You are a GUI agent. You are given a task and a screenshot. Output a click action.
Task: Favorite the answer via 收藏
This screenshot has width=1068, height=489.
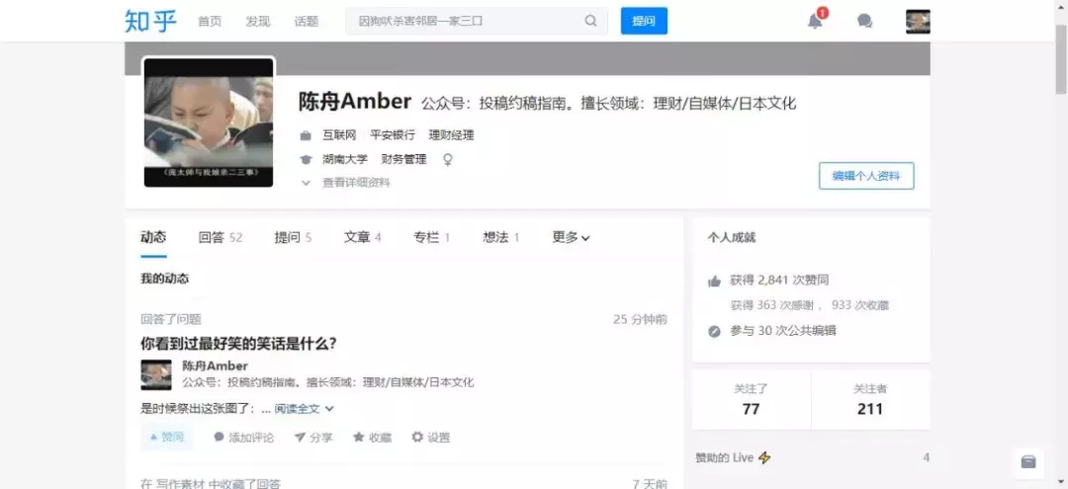[x=372, y=438]
